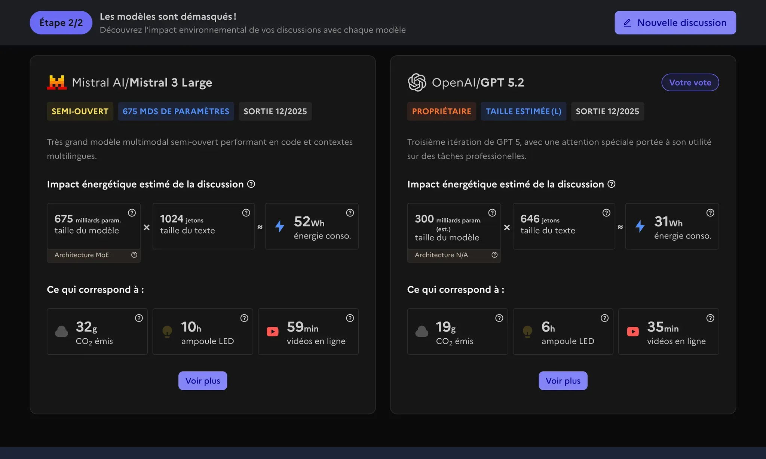The height and width of the screenshot is (459, 766).
Task: Open info icon on 675 milliards param. card
Action: click(x=132, y=213)
